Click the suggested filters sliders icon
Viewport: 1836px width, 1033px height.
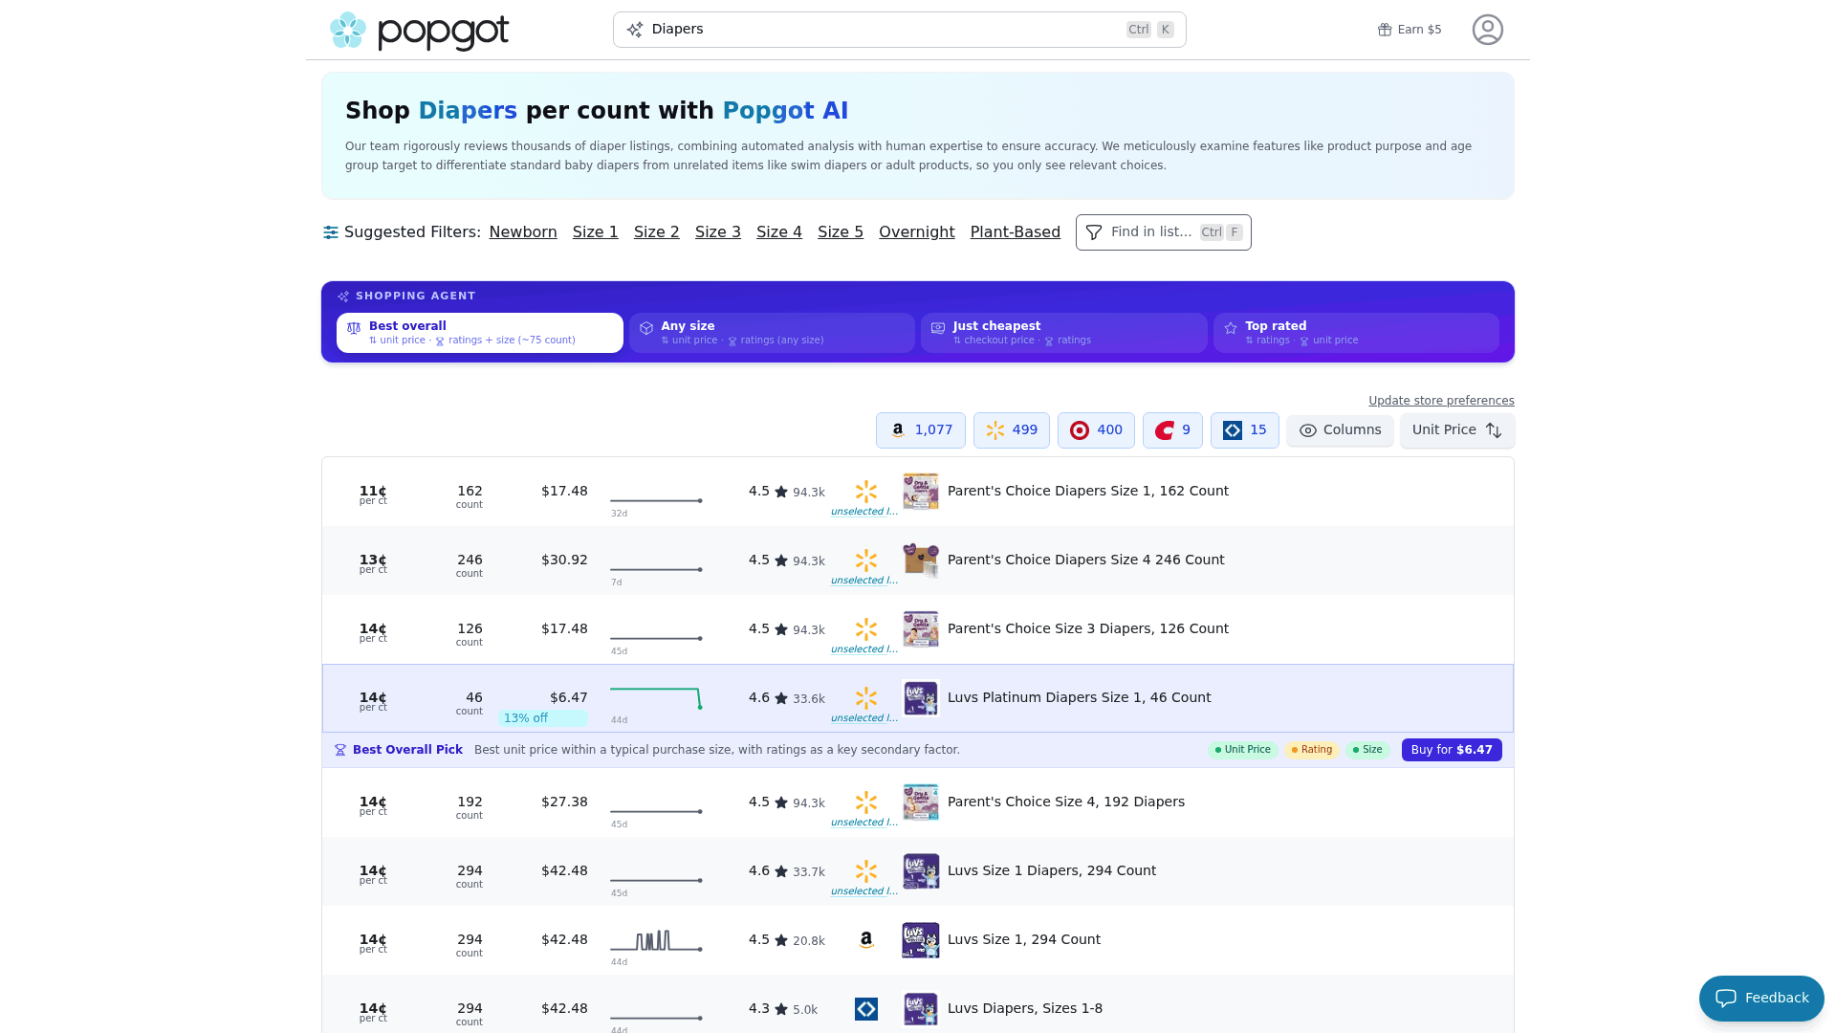pyautogui.click(x=331, y=232)
